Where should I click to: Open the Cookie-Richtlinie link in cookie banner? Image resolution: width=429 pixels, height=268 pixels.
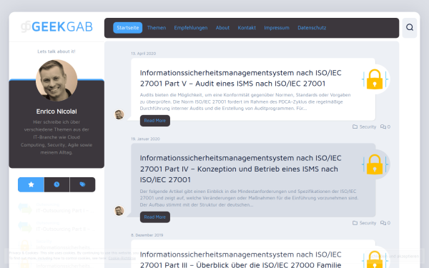tap(122, 258)
